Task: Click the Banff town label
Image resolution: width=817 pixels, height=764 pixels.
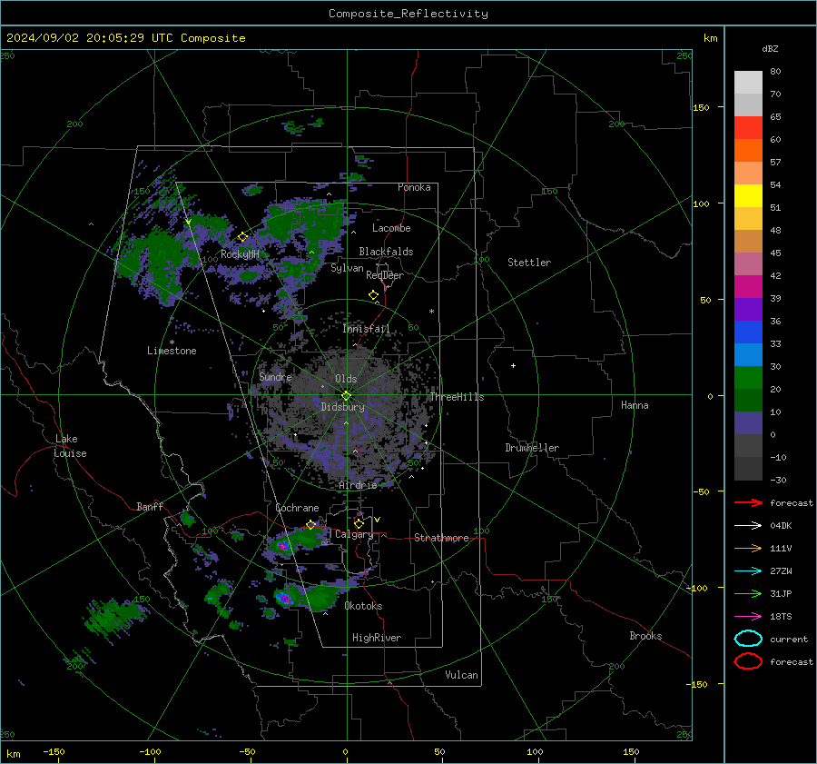Action: (x=150, y=506)
